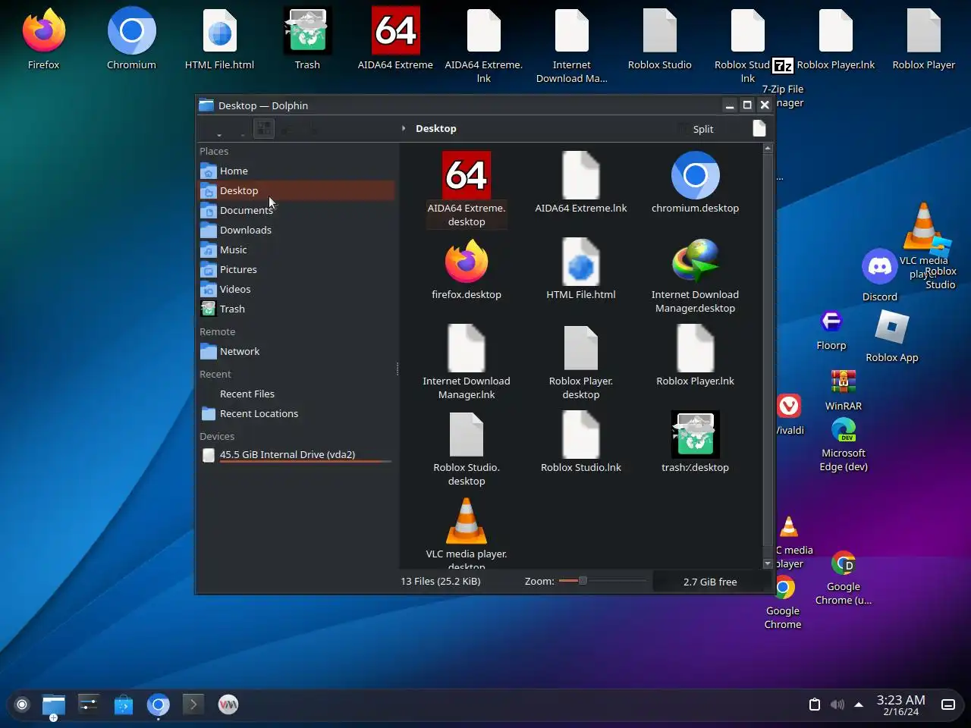Expand the breadcrumb arrow before Desktop
The height and width of the screenshot is (728, 971).
404,128
